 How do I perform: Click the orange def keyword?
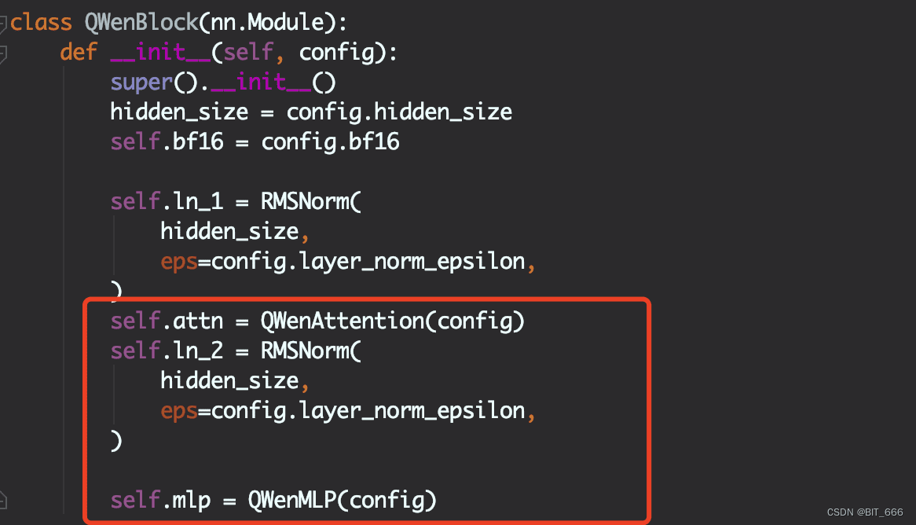point(79,53)
